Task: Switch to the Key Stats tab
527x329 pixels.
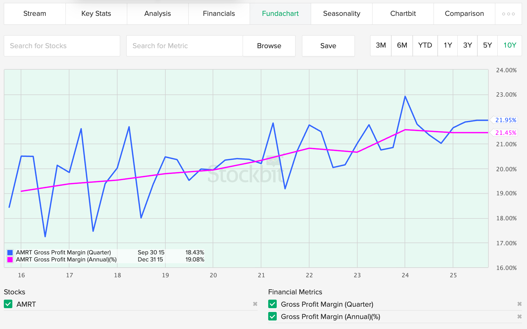Action: [96, 14]
